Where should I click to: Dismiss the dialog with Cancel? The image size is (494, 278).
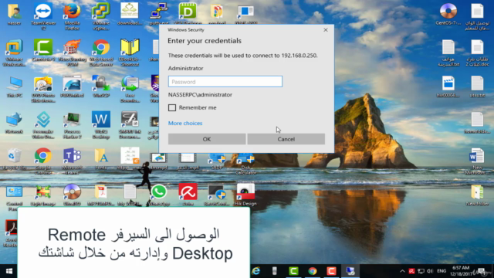click(x=286, y=139)
